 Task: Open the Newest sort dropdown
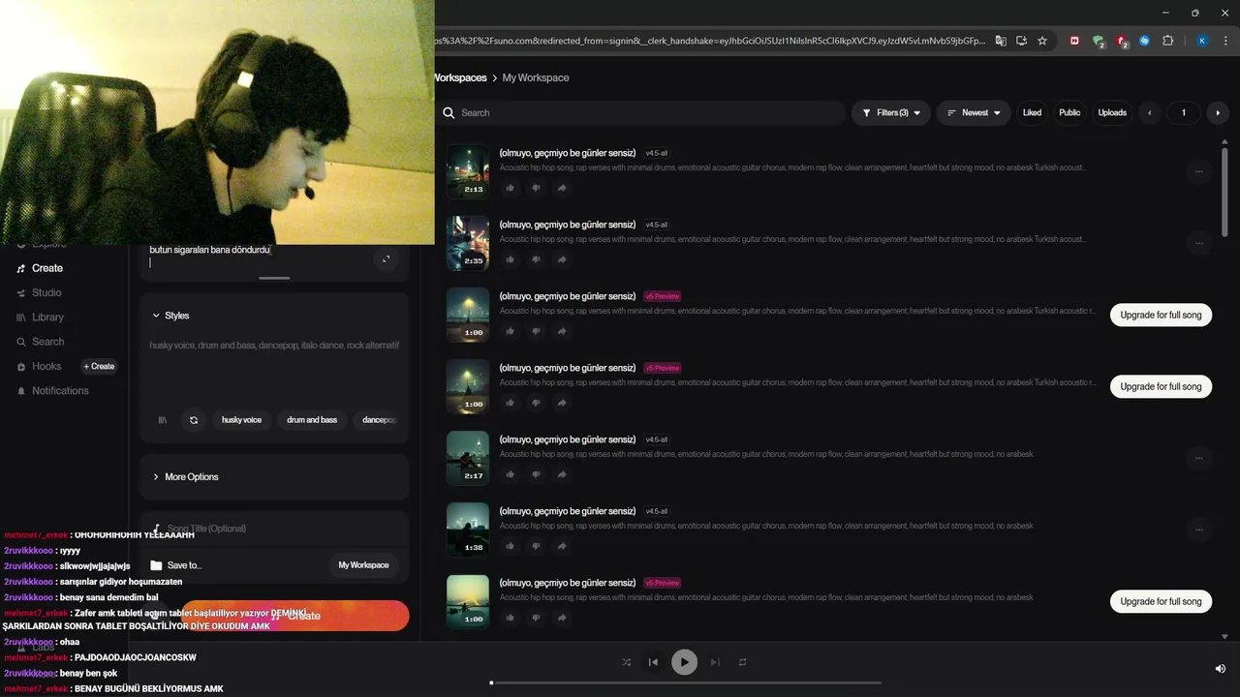pos(974,113)
